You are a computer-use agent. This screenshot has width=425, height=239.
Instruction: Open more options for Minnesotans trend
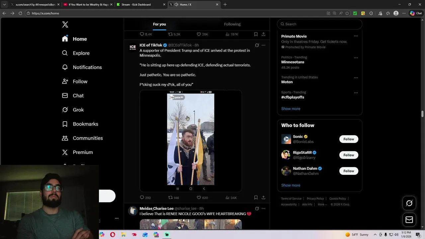click(x=356, y=58)
